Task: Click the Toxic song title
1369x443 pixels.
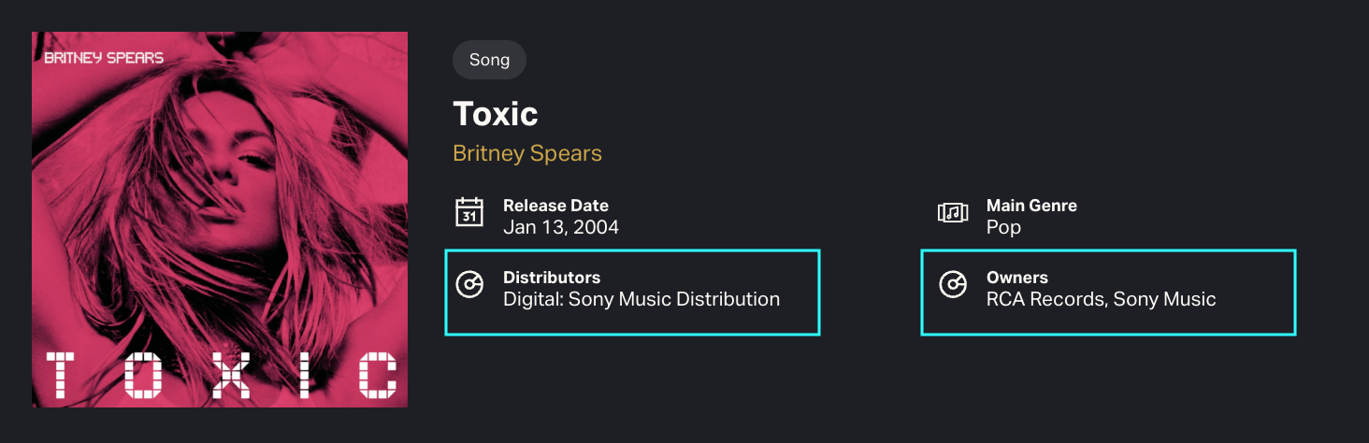Action: click(x=496, y=114)
